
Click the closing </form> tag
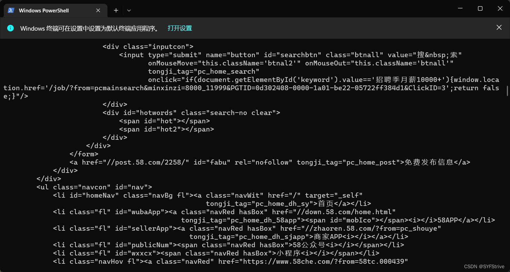(84, 154)
